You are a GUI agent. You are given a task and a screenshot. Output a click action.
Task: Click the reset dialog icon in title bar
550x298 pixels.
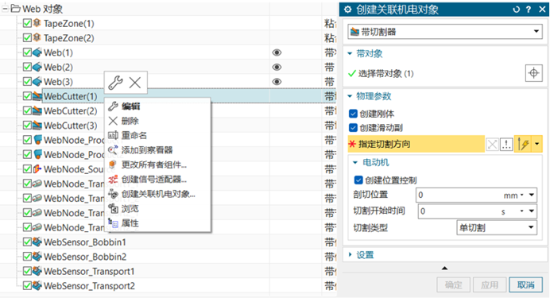pos(516,10)
